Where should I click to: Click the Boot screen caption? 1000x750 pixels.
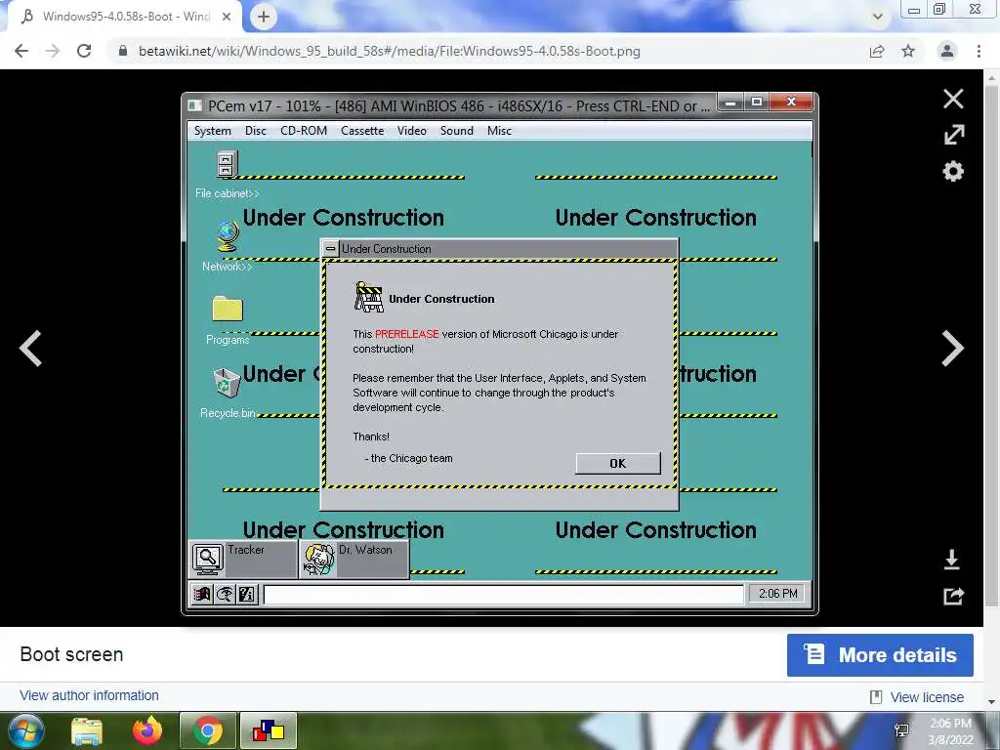pyautogui.click(x=71, y=654)
